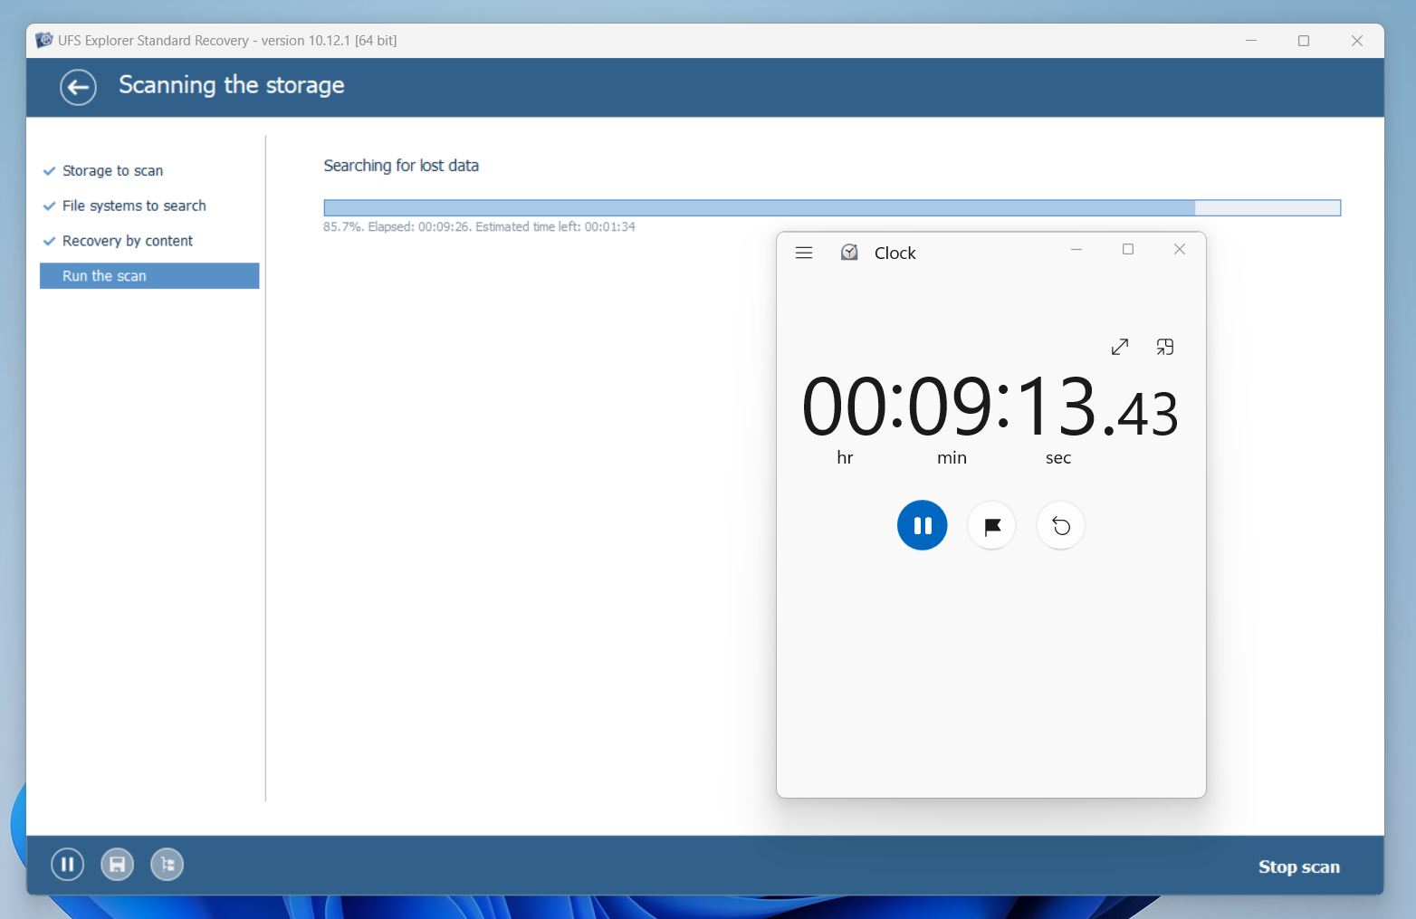Viewport: 1416px width, 919px height.
Task: Go back using the round arrow button
Action: pos(78,87)
